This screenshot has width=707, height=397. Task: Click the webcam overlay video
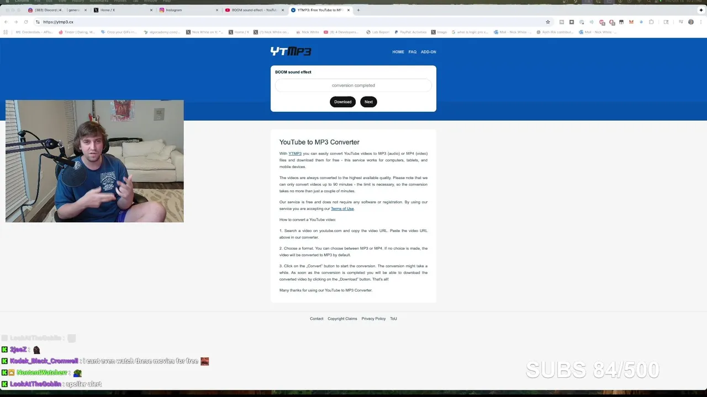(x=94, y=161)
